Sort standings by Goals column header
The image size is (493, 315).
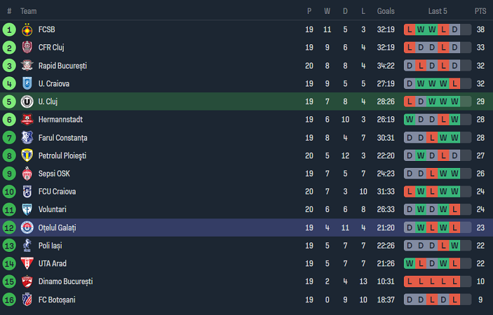[386, 11]
